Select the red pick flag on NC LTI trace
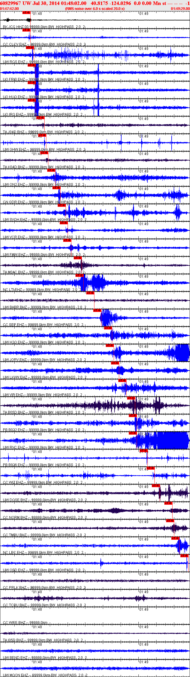 pos(79,275)
